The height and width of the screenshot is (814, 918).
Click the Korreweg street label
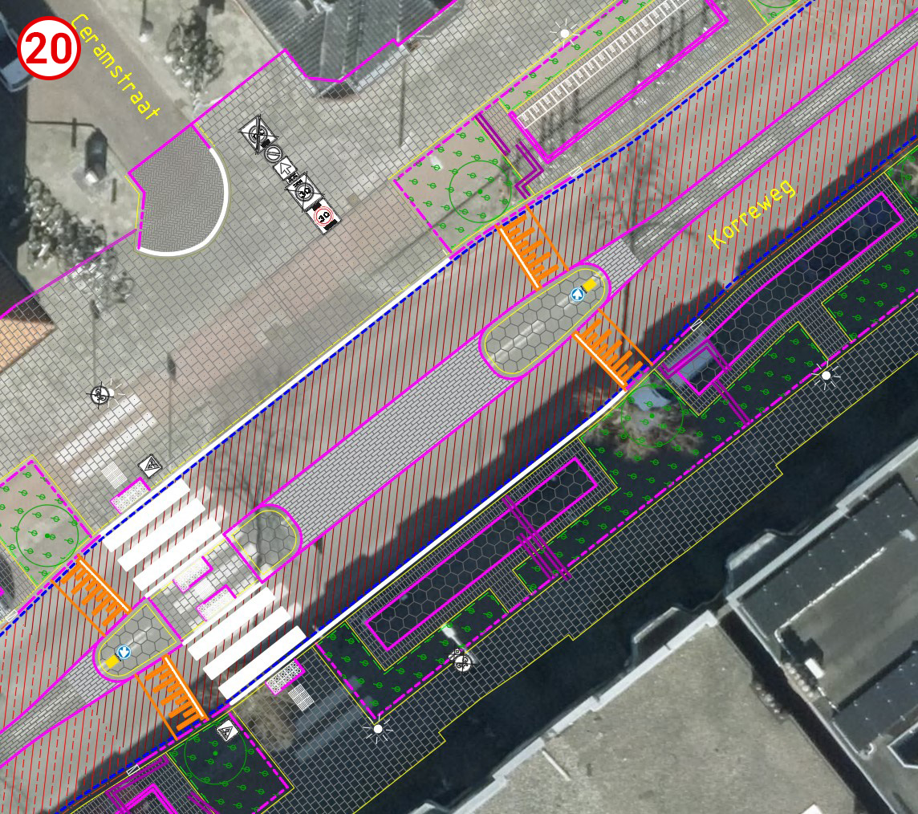pyautogui.click(x=752, y=214)
